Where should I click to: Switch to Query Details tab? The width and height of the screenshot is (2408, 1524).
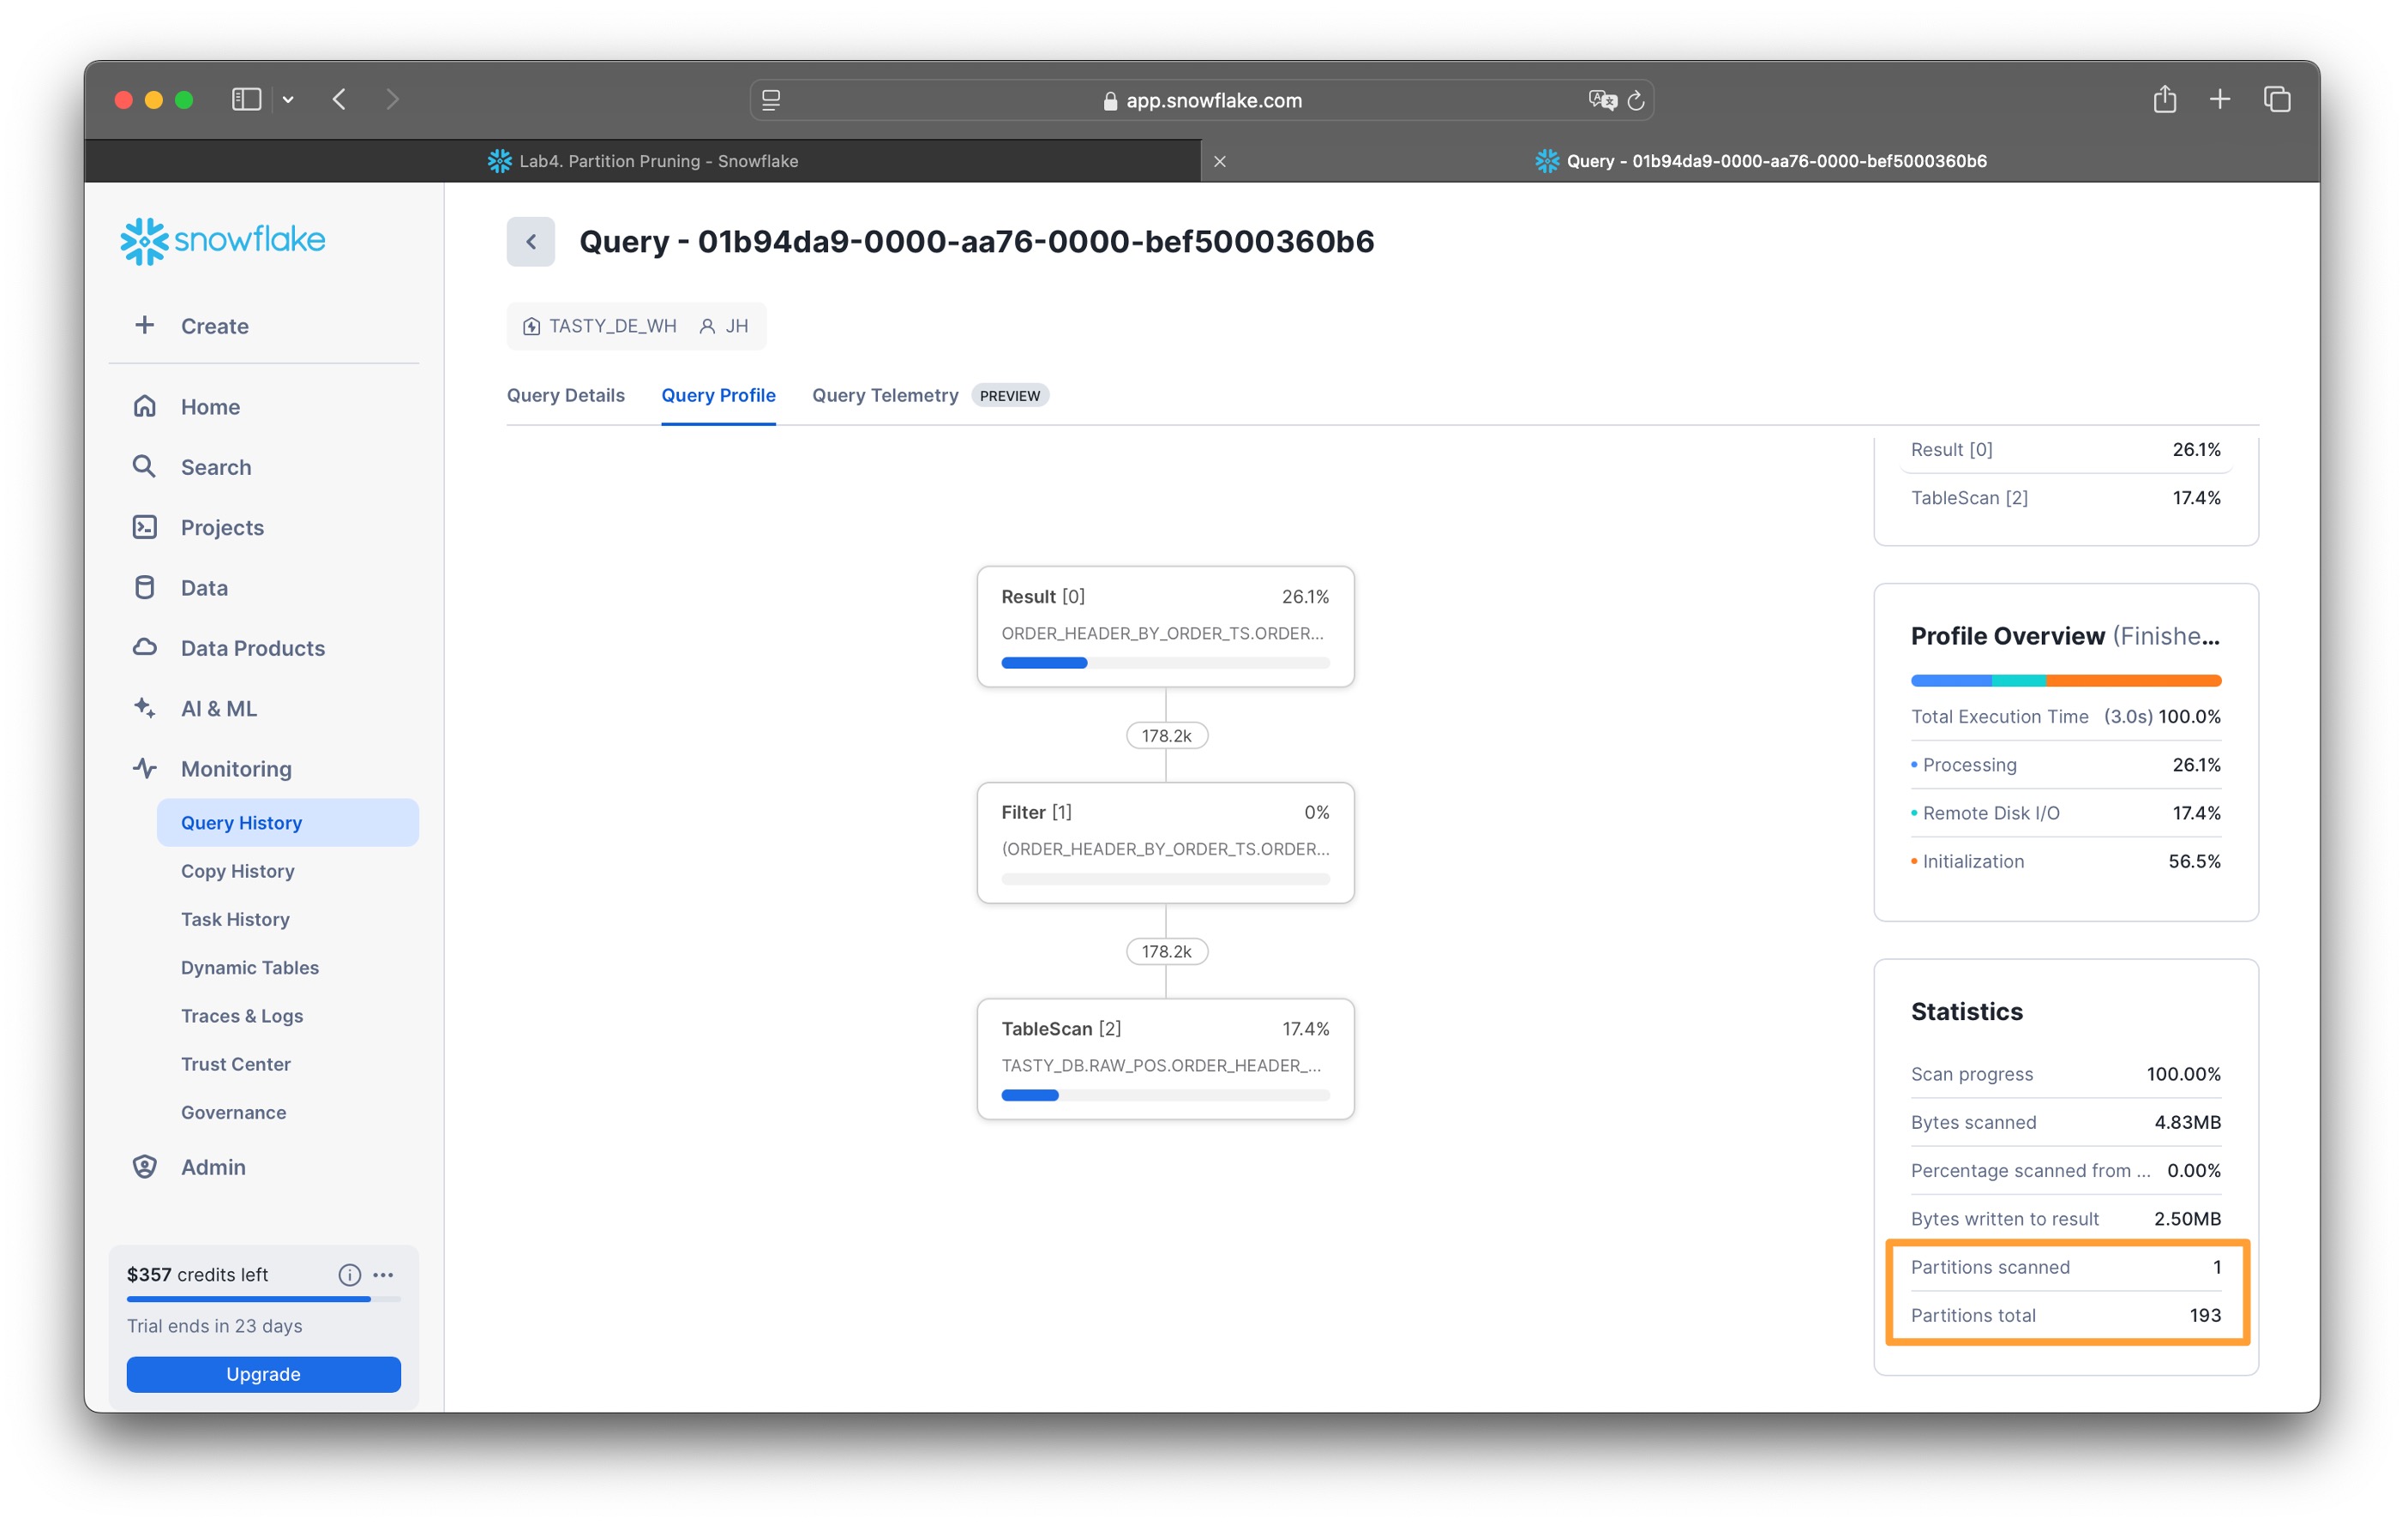tap(565, 395)
